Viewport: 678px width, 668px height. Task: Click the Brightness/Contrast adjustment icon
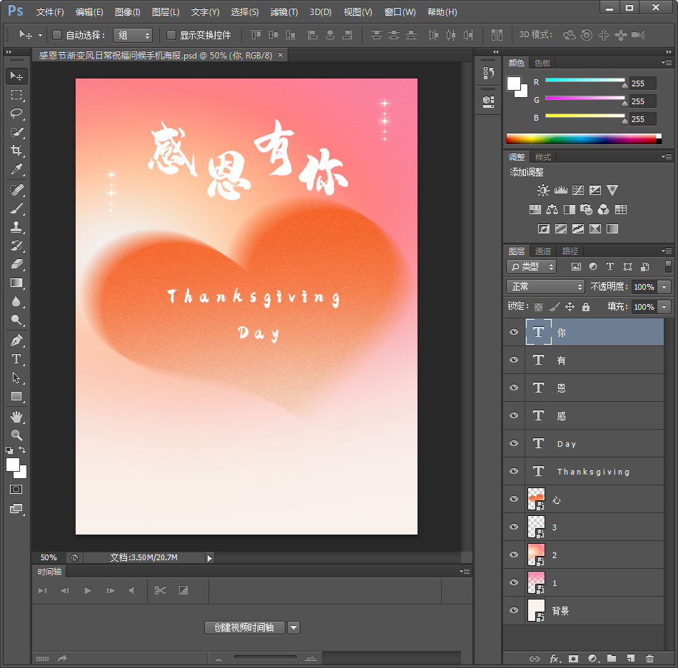pyautogui.click(x=544, y=191)
